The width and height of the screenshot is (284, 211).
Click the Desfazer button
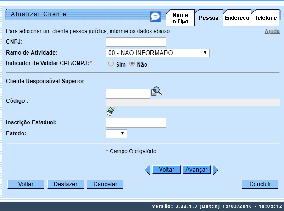pyautogui.click(x=66, y=184)
